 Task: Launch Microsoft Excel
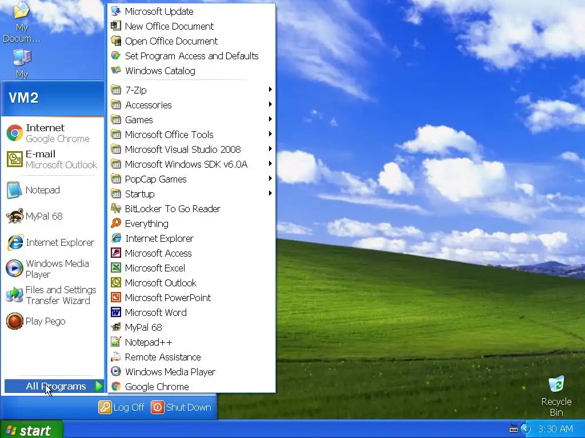tap(191, 268)
